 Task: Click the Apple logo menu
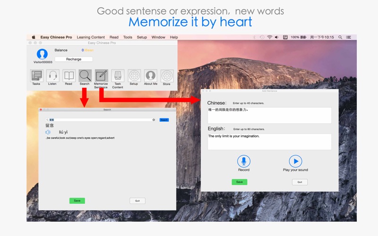pyautogui.click(x=34, y=37)
